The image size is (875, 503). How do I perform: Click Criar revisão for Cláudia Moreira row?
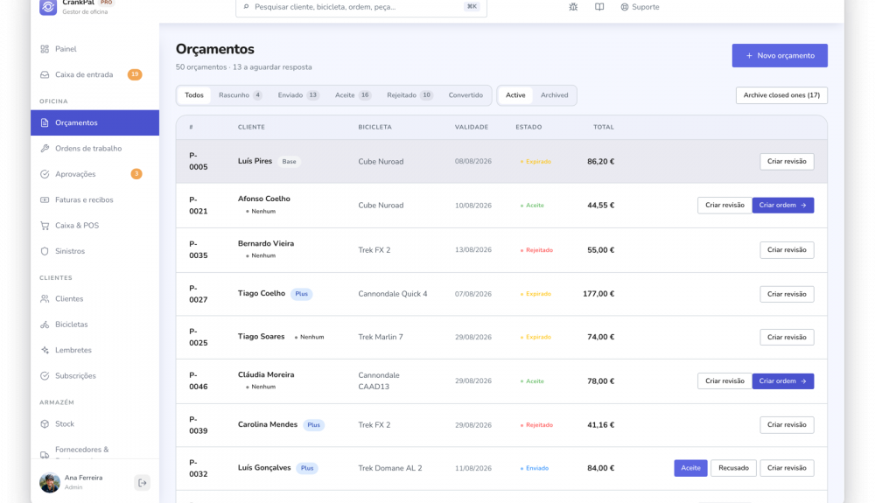[x=724, y=381]
